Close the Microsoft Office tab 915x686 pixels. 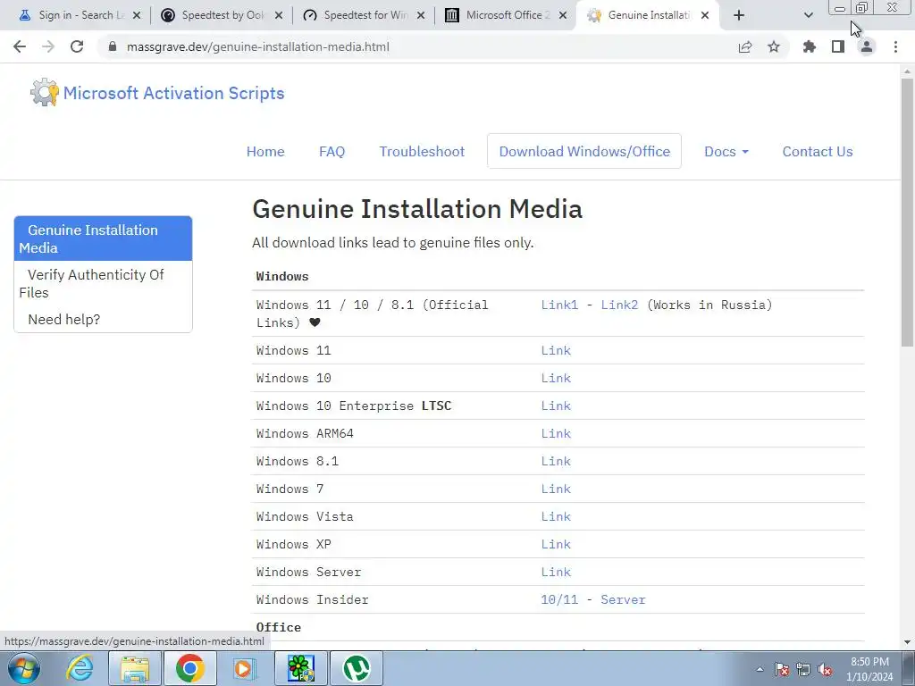coord(563,15)
